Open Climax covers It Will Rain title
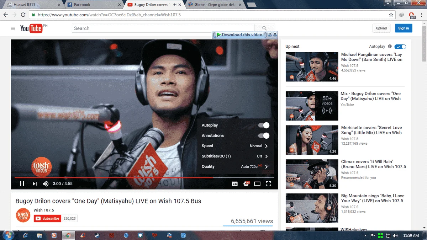 coord(373,164)
